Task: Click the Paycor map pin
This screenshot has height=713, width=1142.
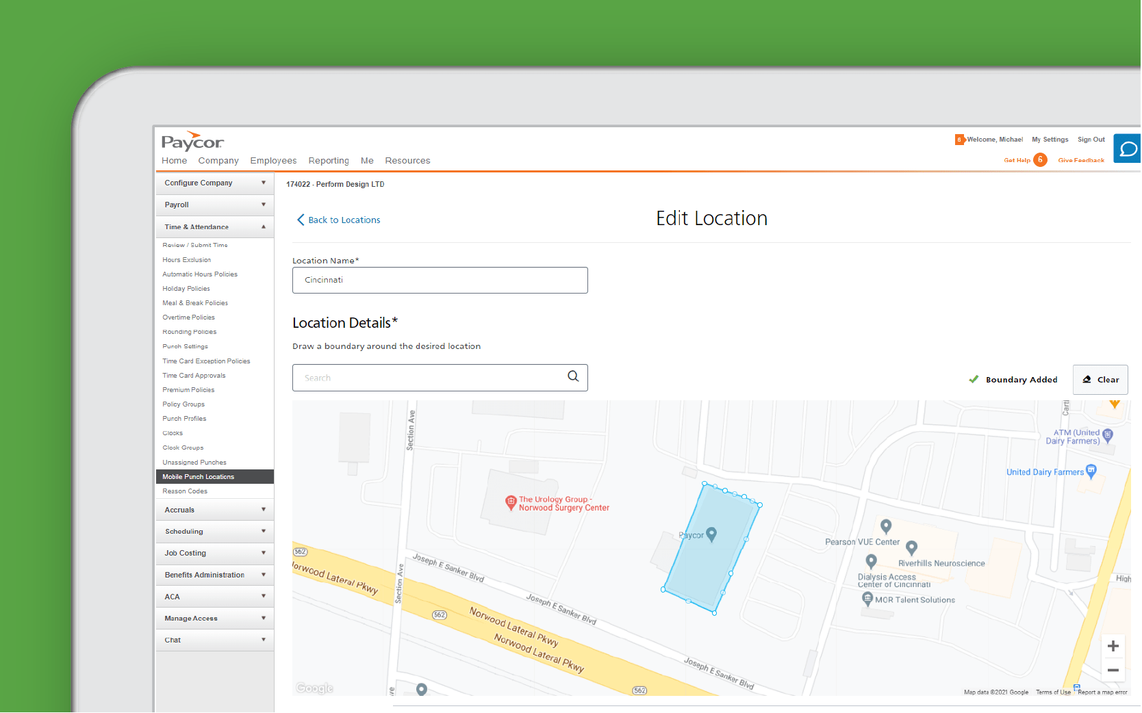Action: point(711,534)
